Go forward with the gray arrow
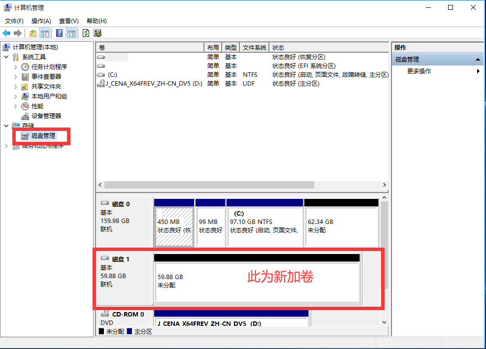This screenshot has height=349, width=486. tap(18, 33)
